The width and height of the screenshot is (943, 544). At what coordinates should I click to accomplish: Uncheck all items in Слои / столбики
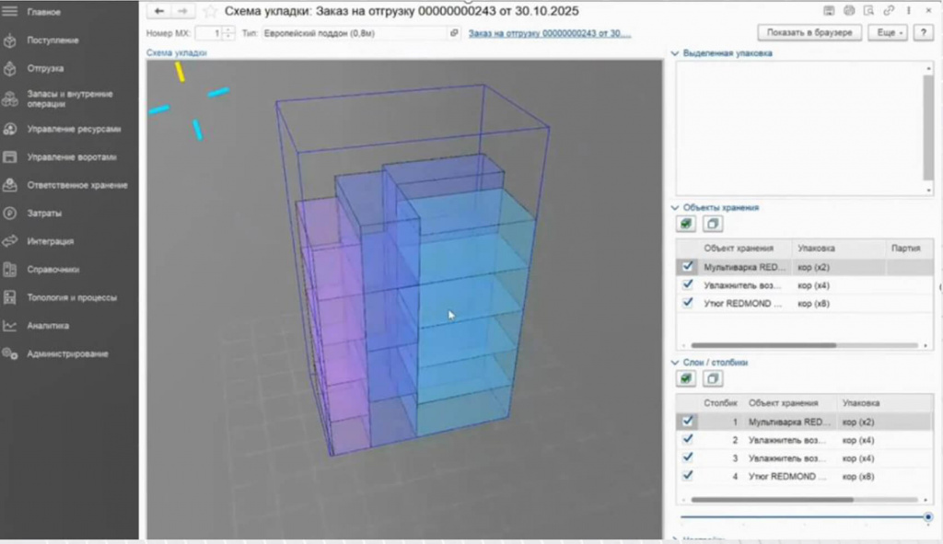713,378
